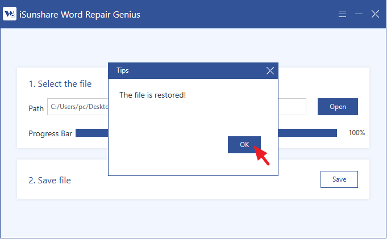Click the "The file is restored!" message

pos(152,95)
